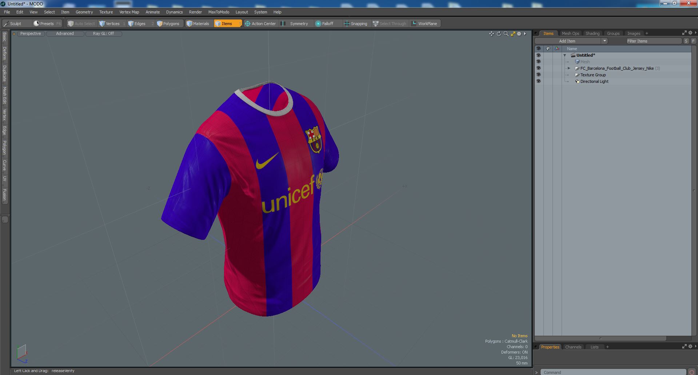Switch to the Mesh Ops tab

click(x=570, y=33)
